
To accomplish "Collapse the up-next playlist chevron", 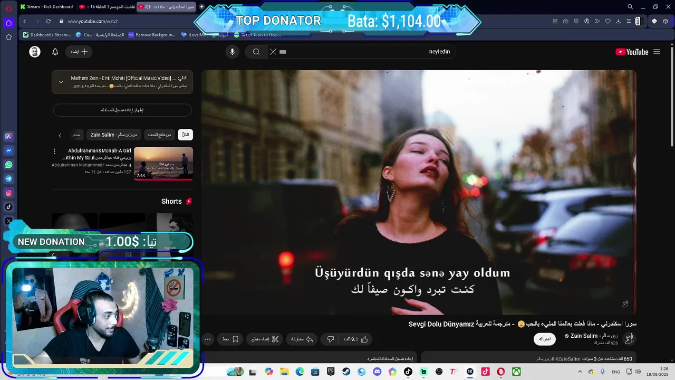I will click(x=61, y=82).
